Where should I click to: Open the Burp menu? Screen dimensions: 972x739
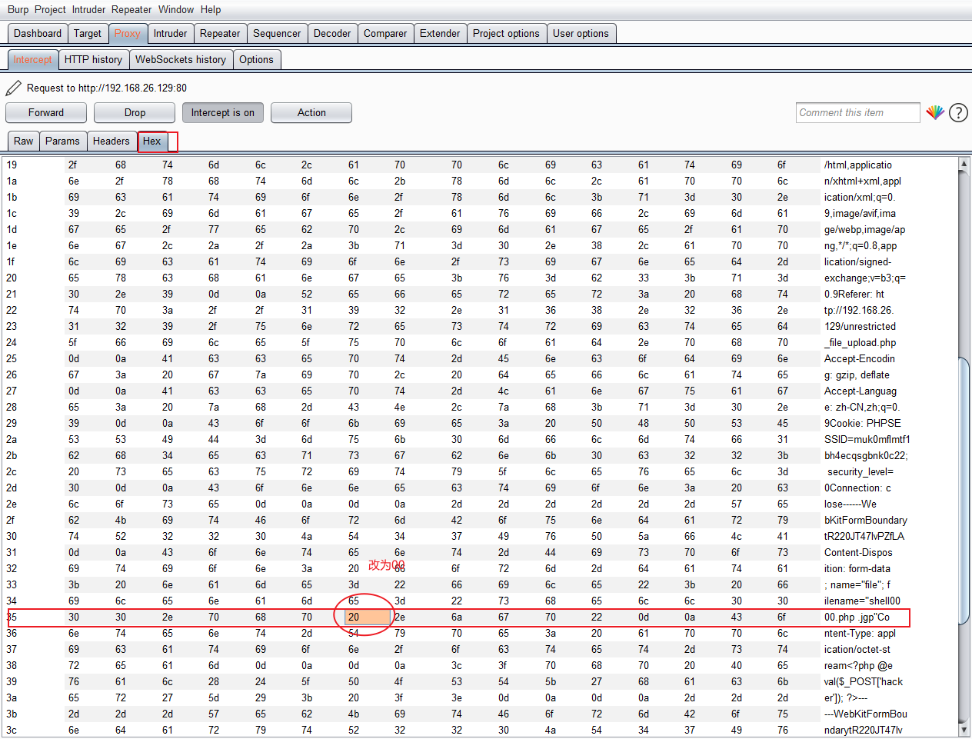pos(18,9)
